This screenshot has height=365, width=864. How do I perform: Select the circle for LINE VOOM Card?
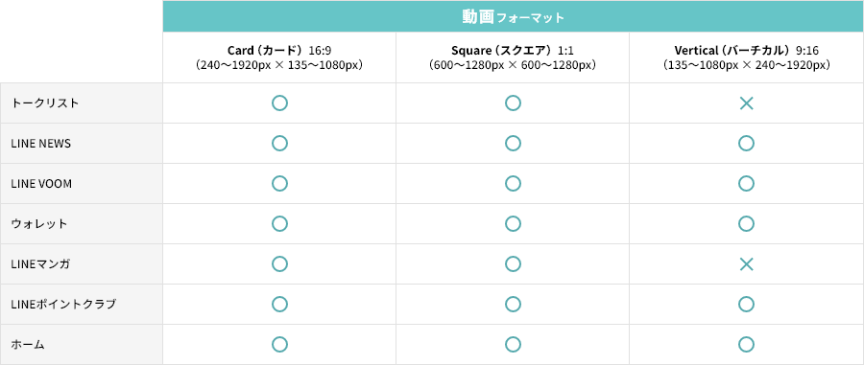(x=279, y=184)
